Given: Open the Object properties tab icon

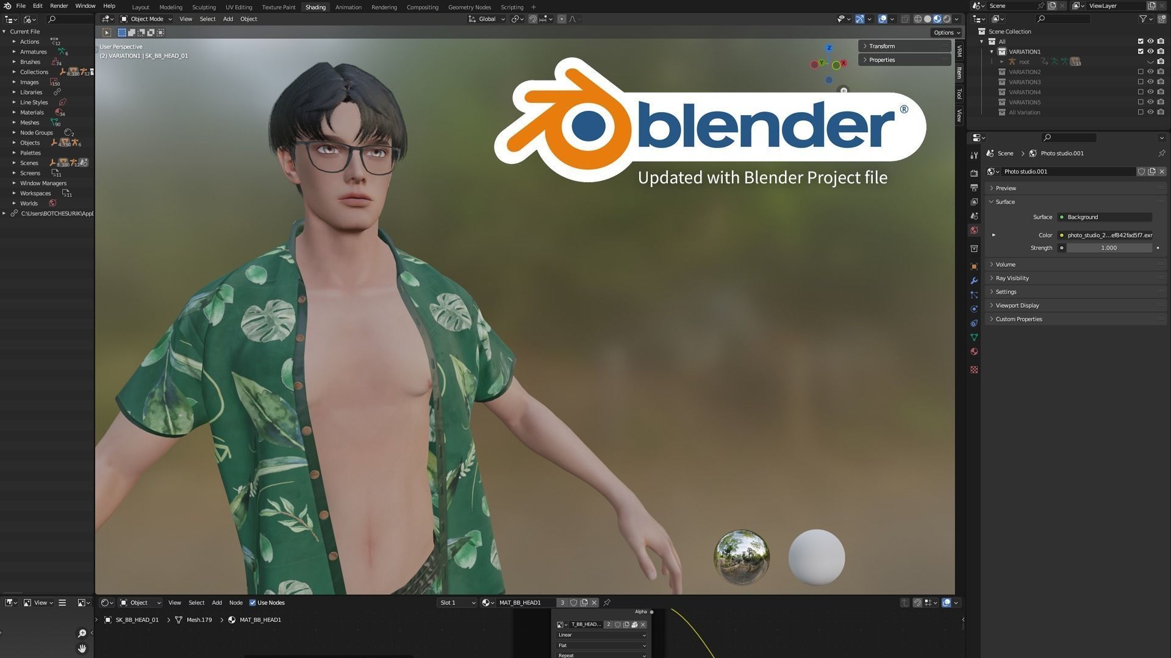Looking at the screenshot, I should 974,266.
